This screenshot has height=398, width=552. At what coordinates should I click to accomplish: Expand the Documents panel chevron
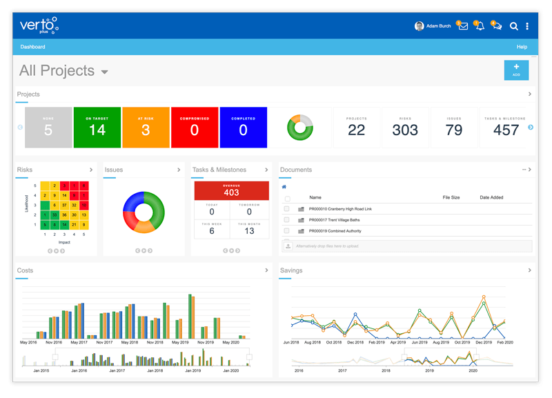pos(529,170)
